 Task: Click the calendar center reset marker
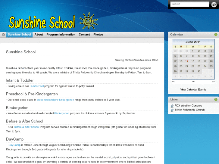click(193, 82)
